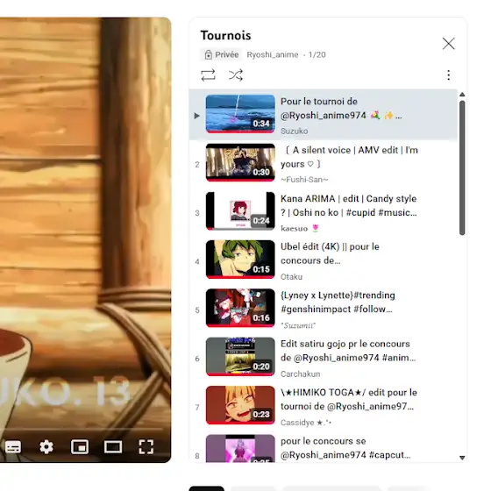Screen dimensions: 491x491
Task: Click the Privée privacy badge
Action: tap(221, 54)
